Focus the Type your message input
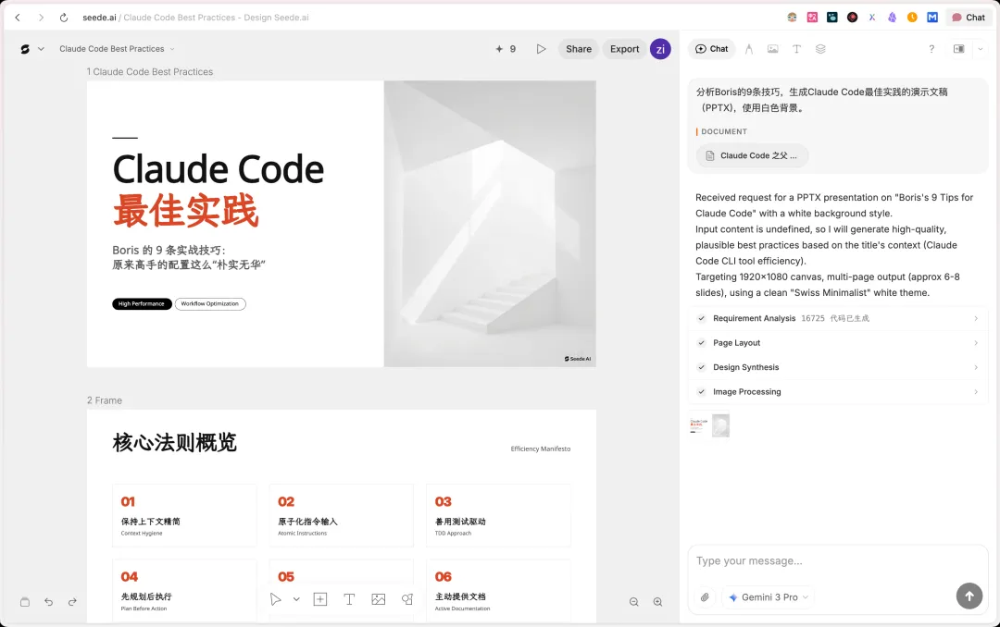1000x627 pixels. [837, 560]
